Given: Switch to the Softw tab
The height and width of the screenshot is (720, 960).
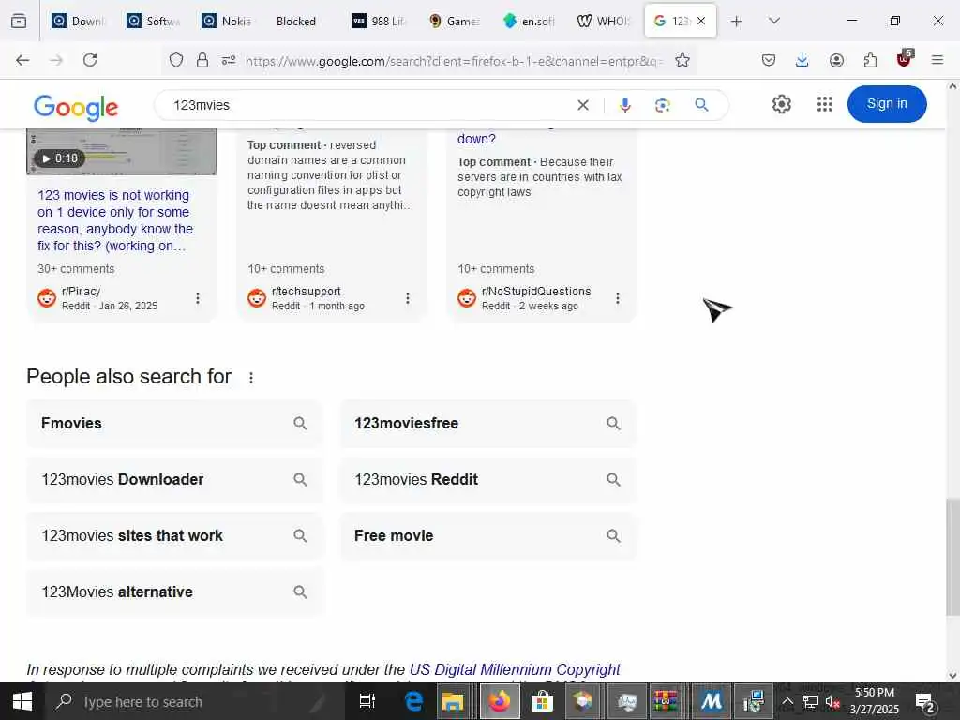Looking at the screenshot, I should tap(155, 21).
